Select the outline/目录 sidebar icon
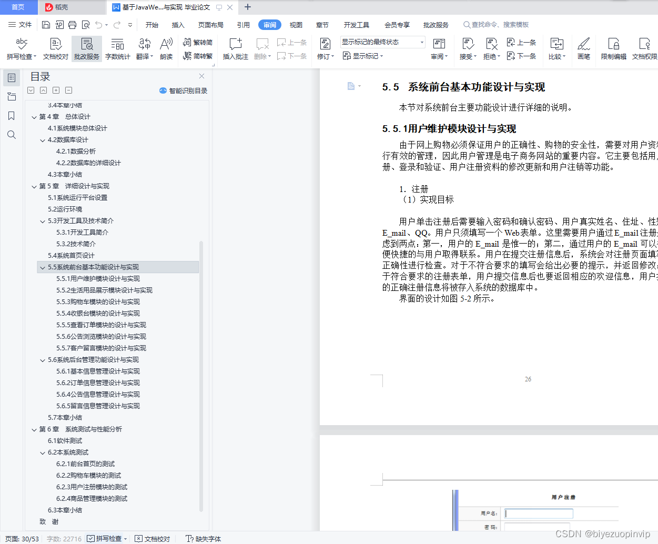Screen dimensions: 658x544 [x=12, y=78]
